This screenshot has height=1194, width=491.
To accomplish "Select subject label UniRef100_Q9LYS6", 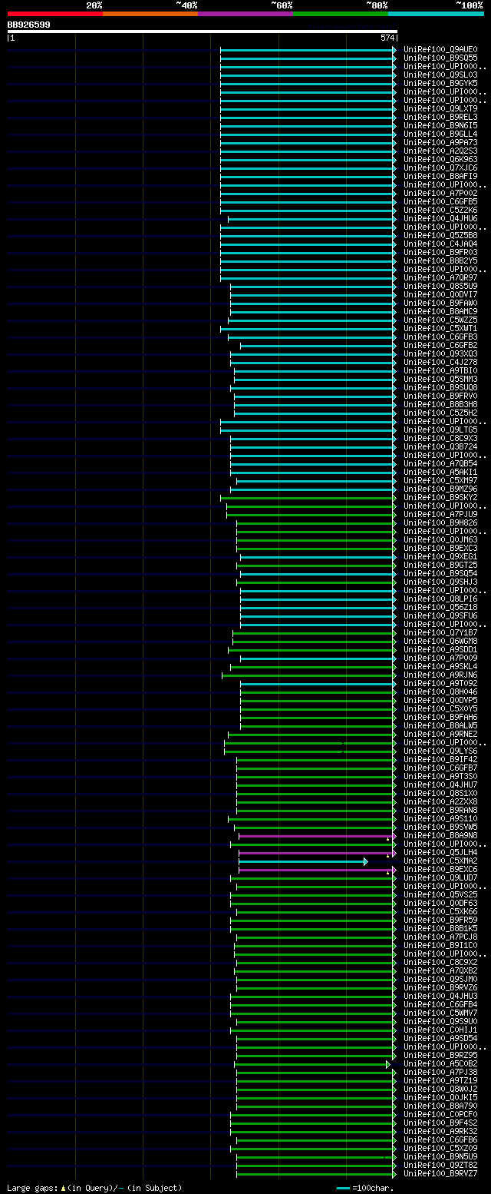I will click(440, 751).
